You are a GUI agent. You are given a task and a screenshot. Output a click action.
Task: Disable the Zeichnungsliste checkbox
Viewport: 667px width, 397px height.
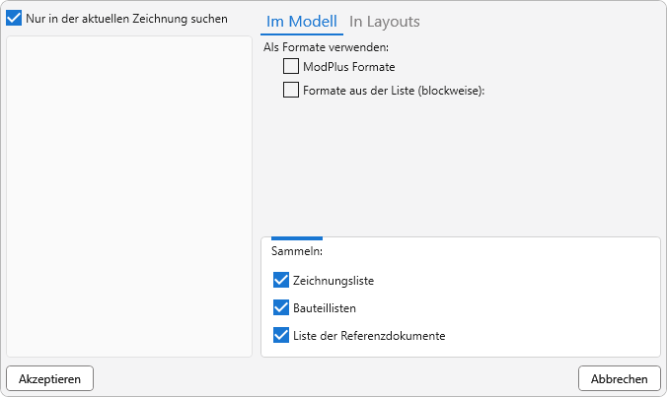pos(281,281)
